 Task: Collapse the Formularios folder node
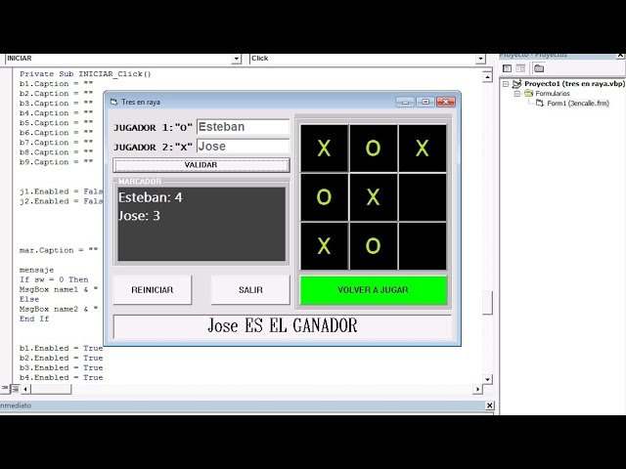(x=517, y=94)
